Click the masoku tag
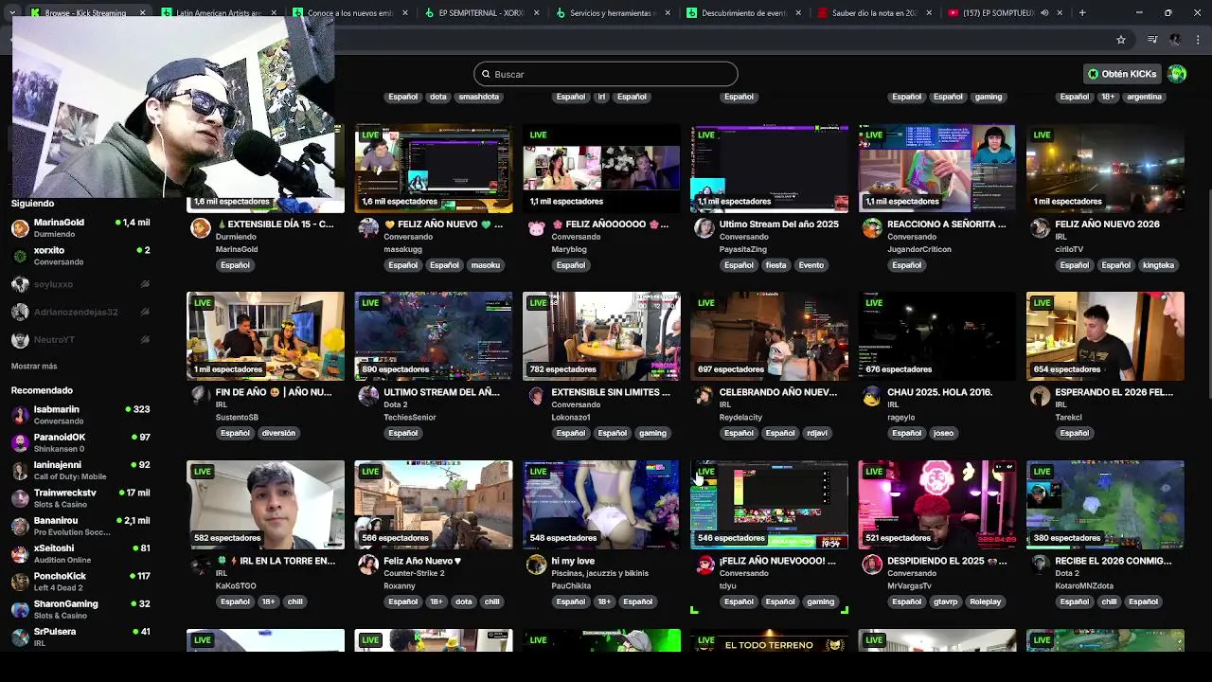Screen dimensions: 1212x682 (x=486, y=265)
